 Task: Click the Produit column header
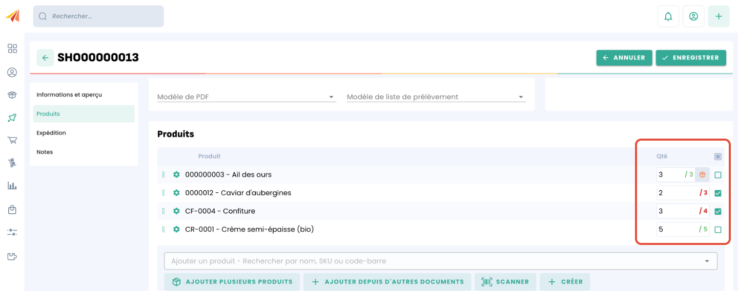pos(209,156)
